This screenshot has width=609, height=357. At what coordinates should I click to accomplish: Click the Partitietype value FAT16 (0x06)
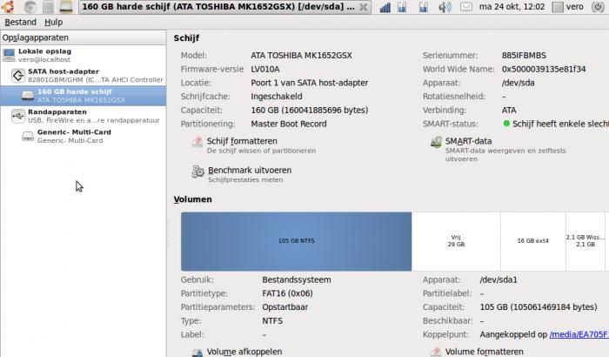click(287, 293)
